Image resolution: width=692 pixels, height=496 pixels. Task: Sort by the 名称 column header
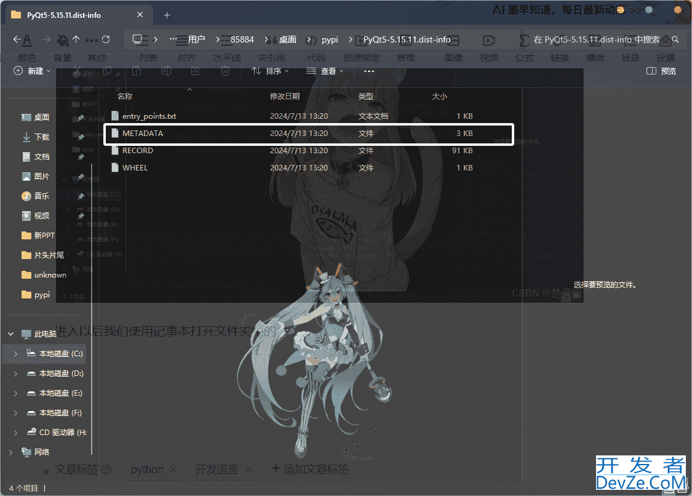point(125,96)
